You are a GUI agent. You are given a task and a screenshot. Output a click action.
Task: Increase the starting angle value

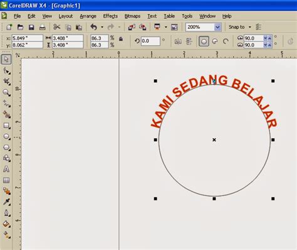[269, 38]
